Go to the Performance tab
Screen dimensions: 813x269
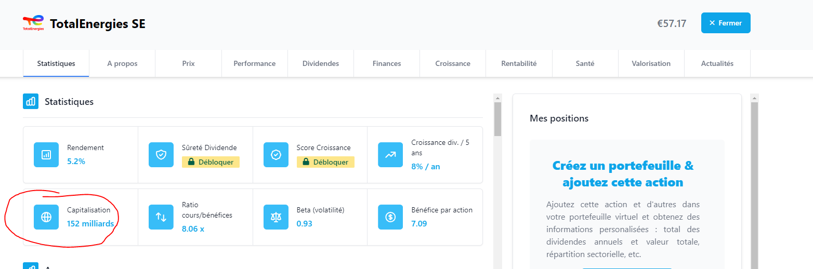254,63
